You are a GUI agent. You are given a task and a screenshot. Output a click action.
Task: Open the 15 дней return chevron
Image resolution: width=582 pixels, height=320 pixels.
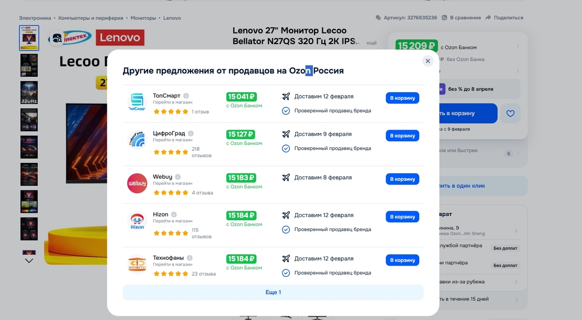(516, 299)
